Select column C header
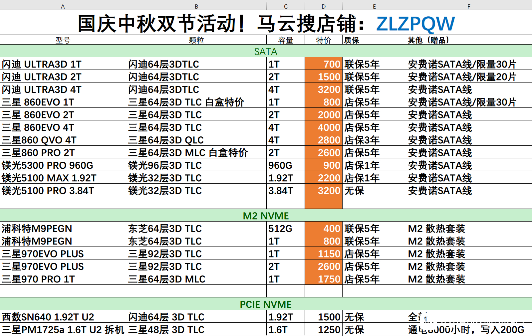 coord(286,6)
